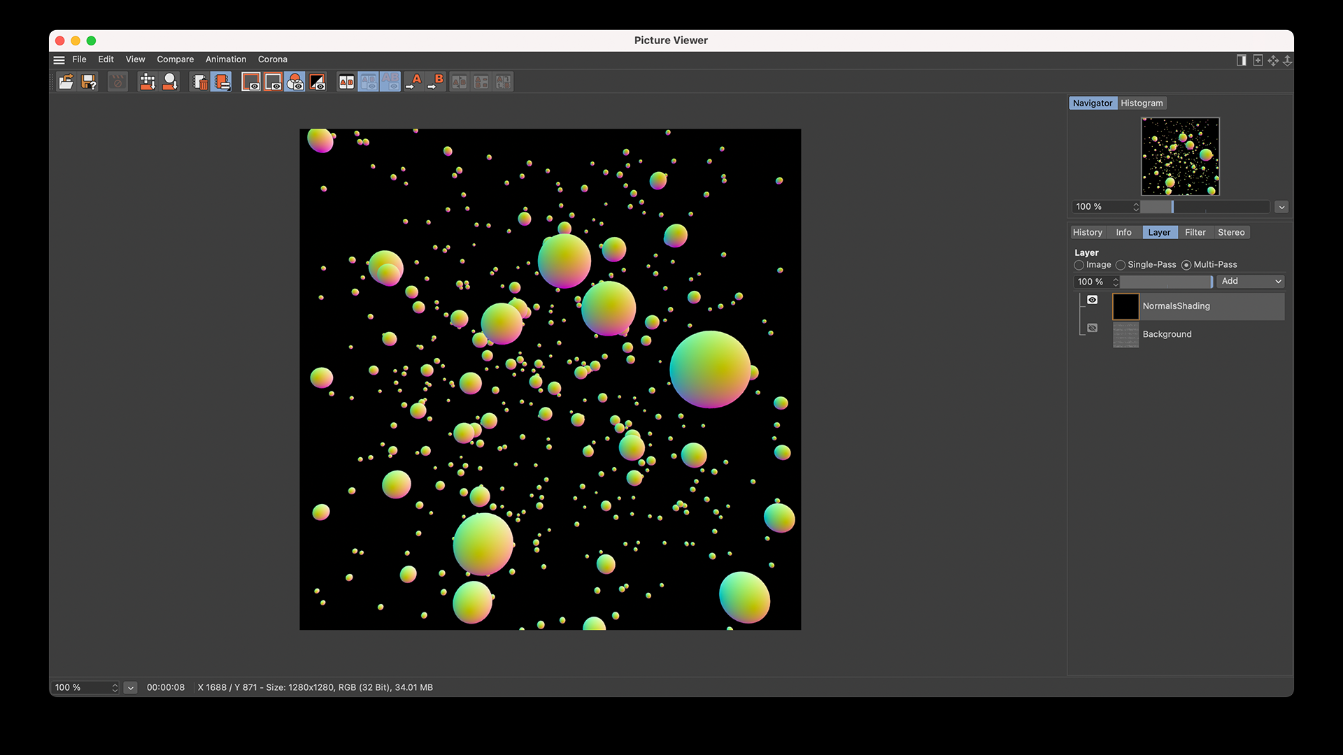Select the NormalsShading layer name
Screen dimensions: 1343x755
pos(1176,306)
